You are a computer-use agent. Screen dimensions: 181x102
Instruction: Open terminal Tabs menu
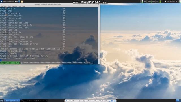pyautogui.click(x=20, y=6)
